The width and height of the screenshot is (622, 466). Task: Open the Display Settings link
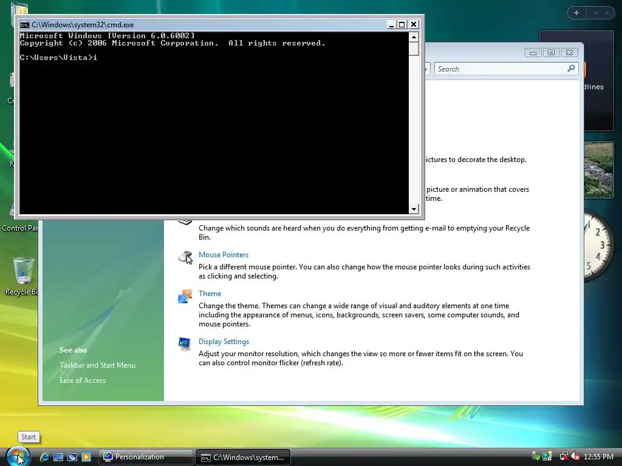(224, 342)
